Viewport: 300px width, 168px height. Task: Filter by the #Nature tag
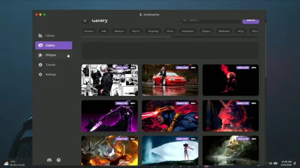(x=119, y=31)
